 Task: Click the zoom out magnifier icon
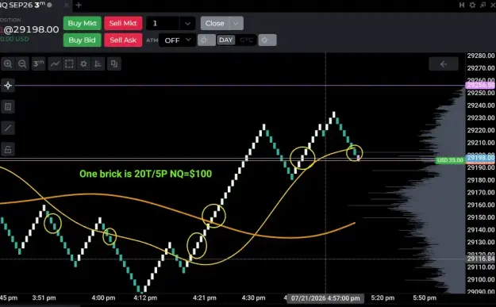(22, 64)
